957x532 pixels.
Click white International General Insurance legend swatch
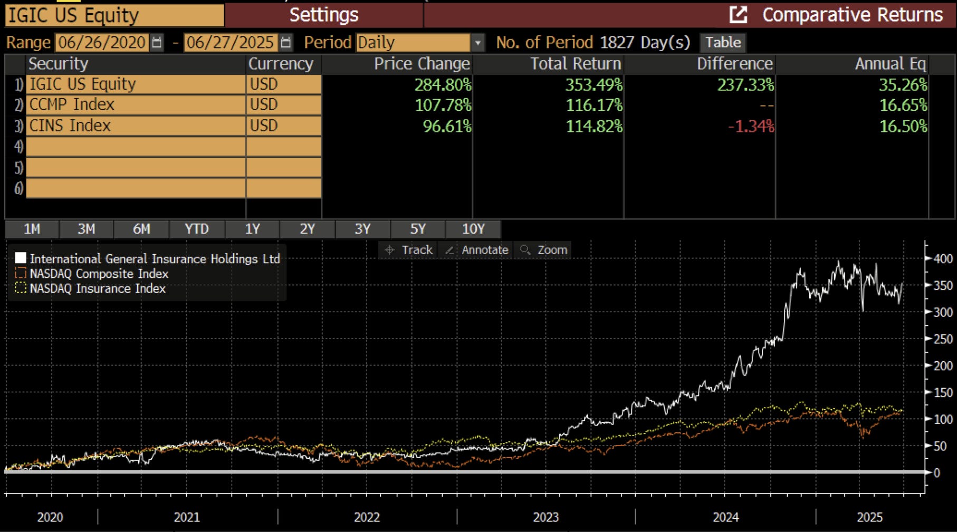(21, 258)
